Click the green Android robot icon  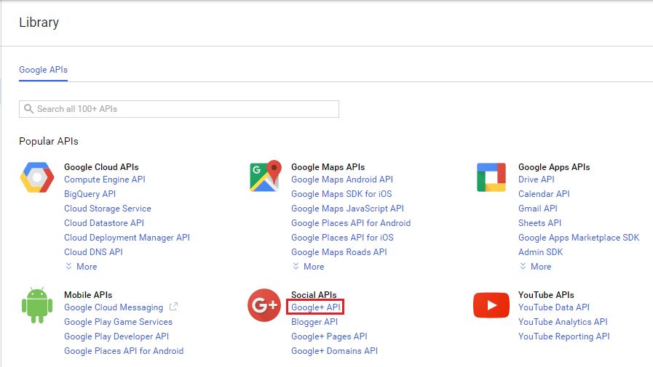coord(37,305)
